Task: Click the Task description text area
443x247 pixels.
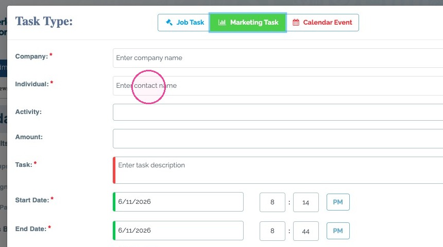Action: click(x=278, y=170)
